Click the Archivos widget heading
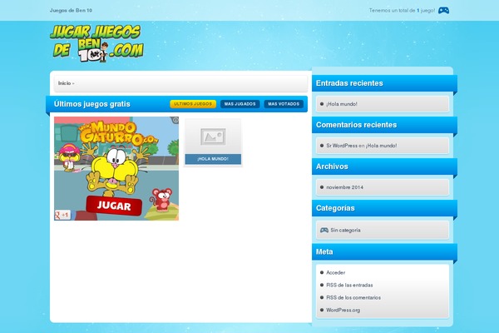The image size is (499, 333). [332, 166]
